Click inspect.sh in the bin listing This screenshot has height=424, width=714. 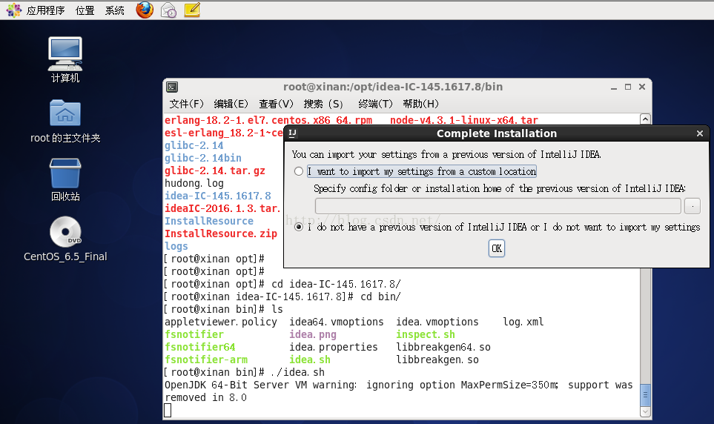[x=426, y=334]
